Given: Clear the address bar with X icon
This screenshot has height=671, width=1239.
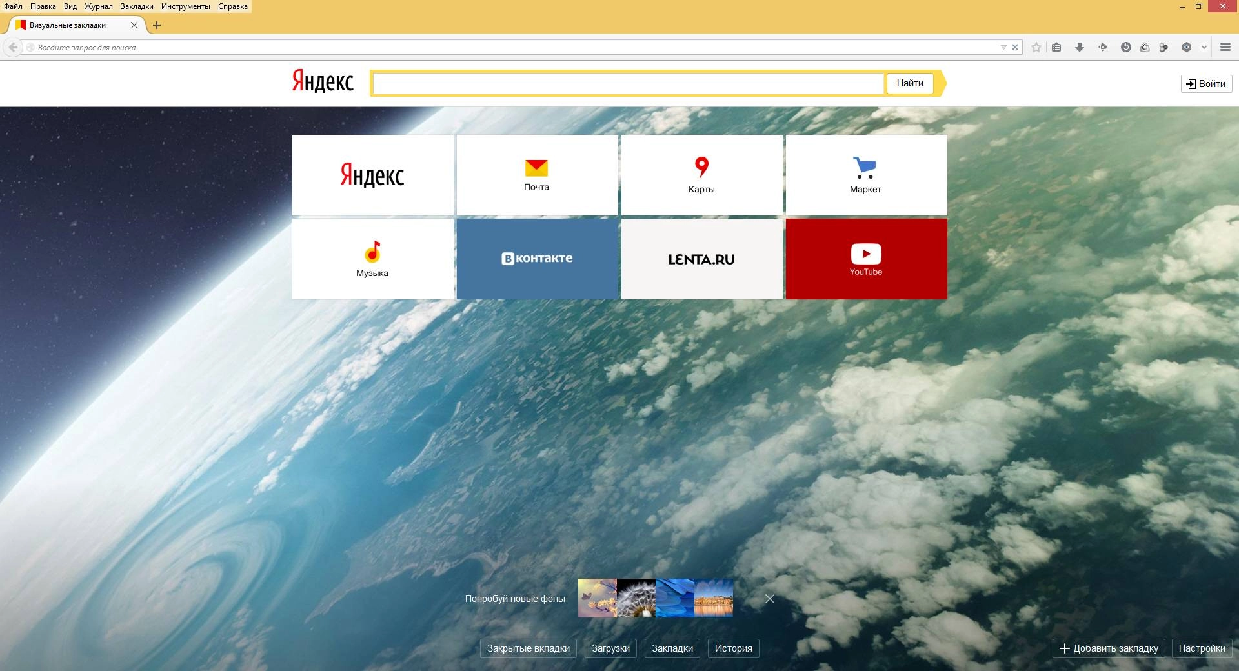Looking at the screenshot, I should coord(1015,47).
